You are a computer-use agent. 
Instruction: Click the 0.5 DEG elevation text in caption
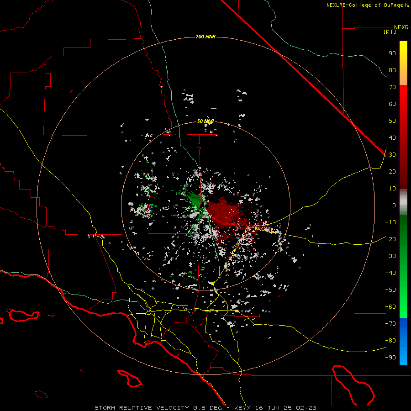tap(207, 408)
